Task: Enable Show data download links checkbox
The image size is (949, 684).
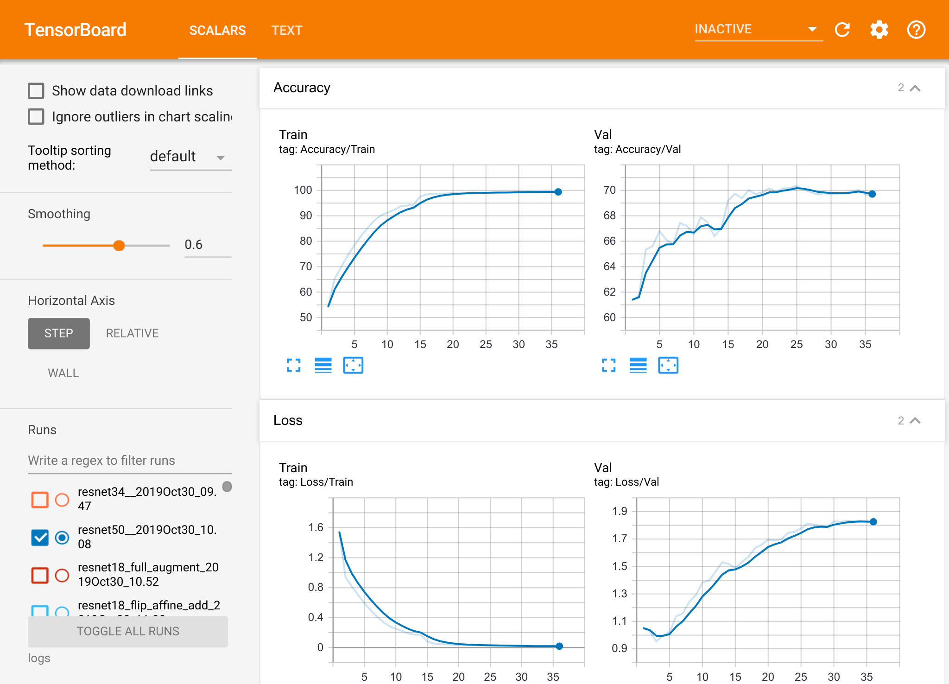Action: pos(36,91)
